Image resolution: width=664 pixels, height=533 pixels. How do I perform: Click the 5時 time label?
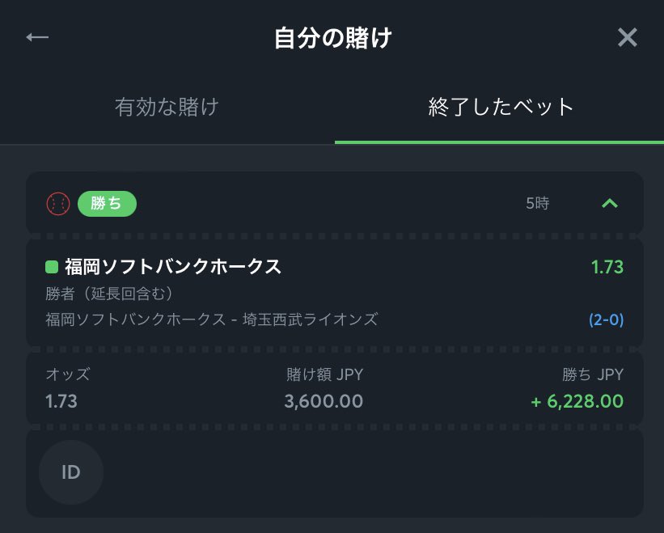(537, 204)
